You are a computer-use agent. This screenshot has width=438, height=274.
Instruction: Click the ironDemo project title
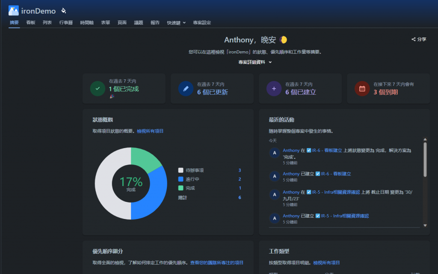38,11
